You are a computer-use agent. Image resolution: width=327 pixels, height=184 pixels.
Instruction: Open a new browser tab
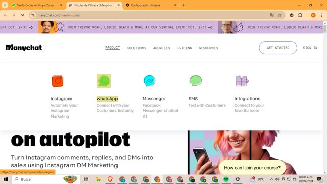point(184,5)
